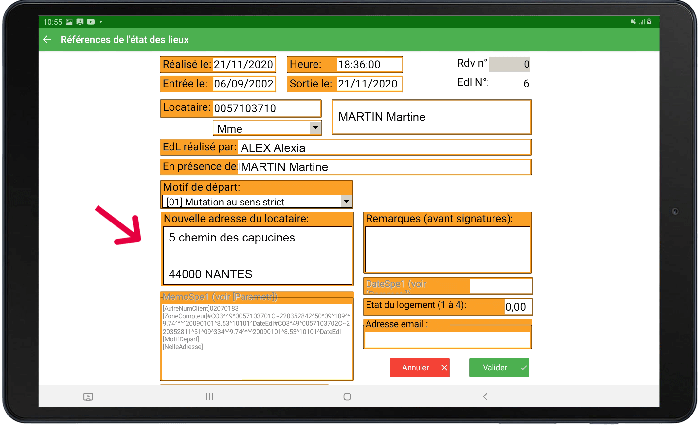The width and height of the screenshot is (699, 425).
Task: Tap the YouTube notification icon in status bar
Action: click(91, 22)
